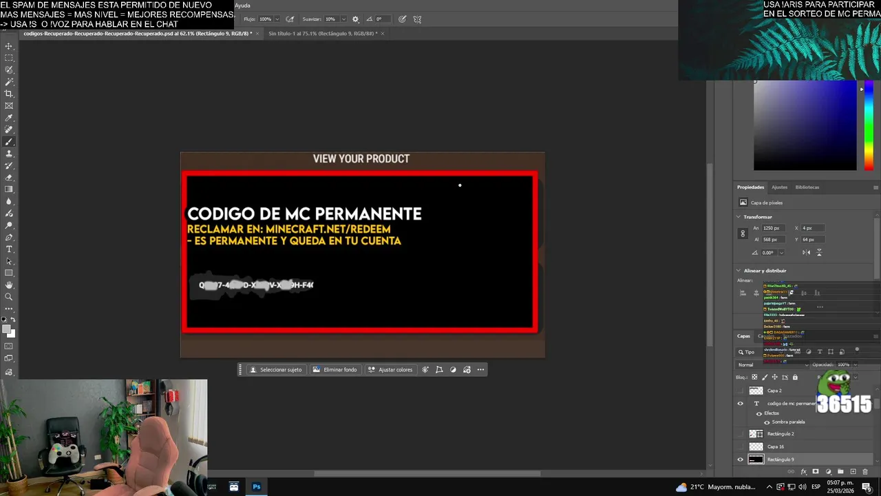Select the Eraser tool
Image resolution: width=881 pixels, height=496 pixels.
coord(9,178)
